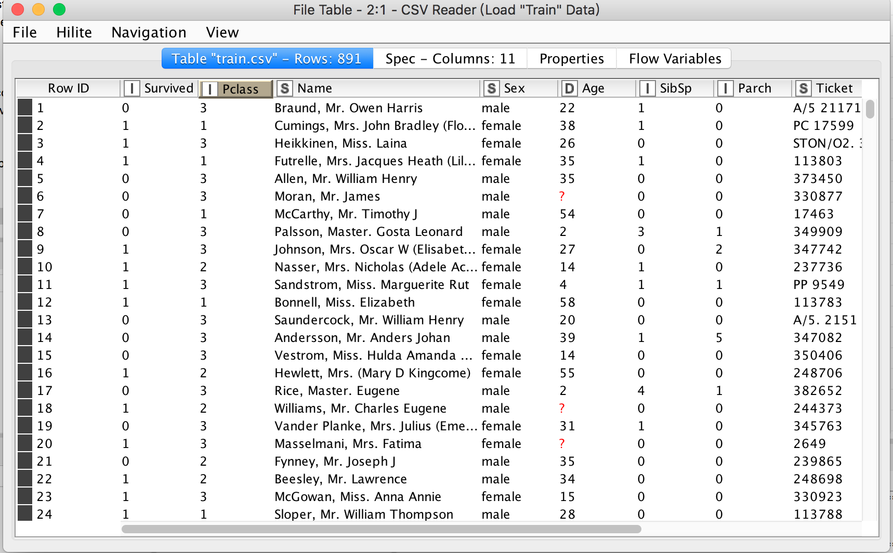Open the File menu

(x=24, y=32)
